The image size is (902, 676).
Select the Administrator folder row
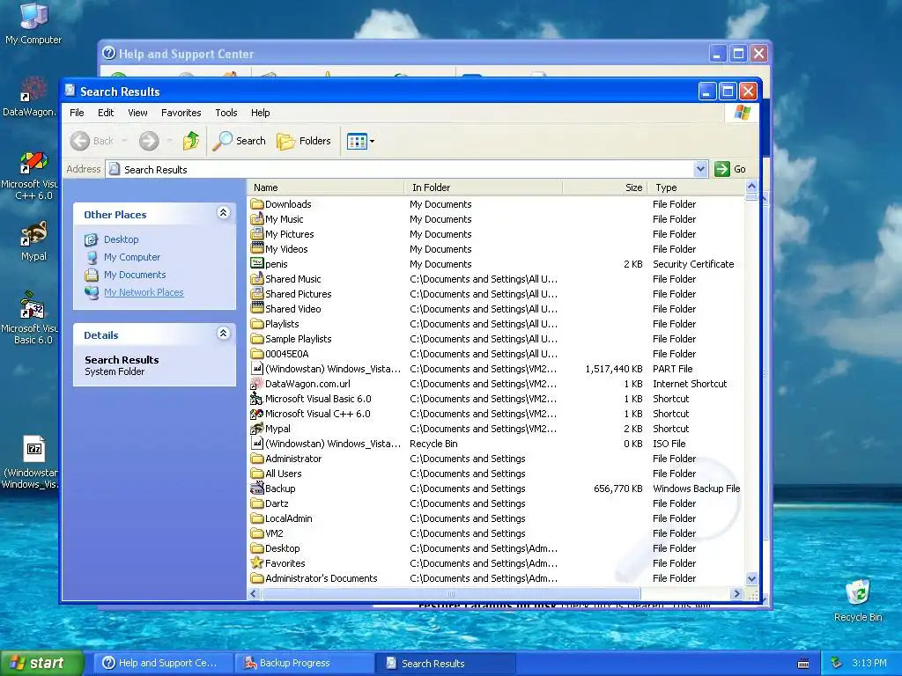[x=497, y=458]
